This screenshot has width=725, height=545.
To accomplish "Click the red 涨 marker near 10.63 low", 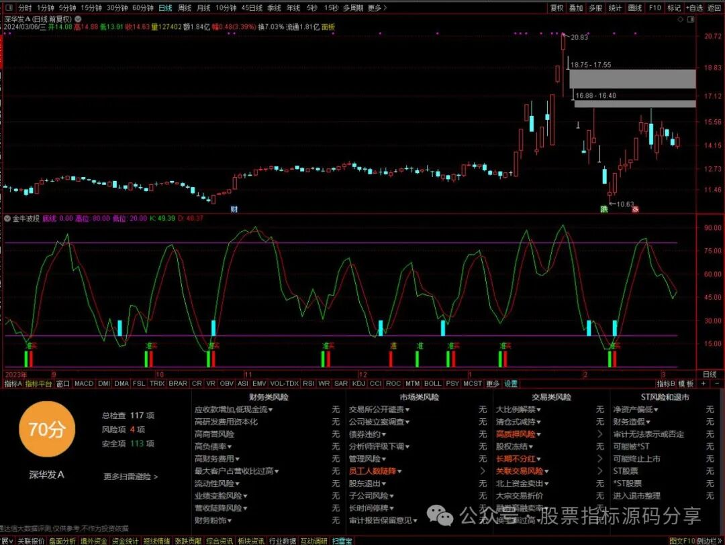I will 635,209.
